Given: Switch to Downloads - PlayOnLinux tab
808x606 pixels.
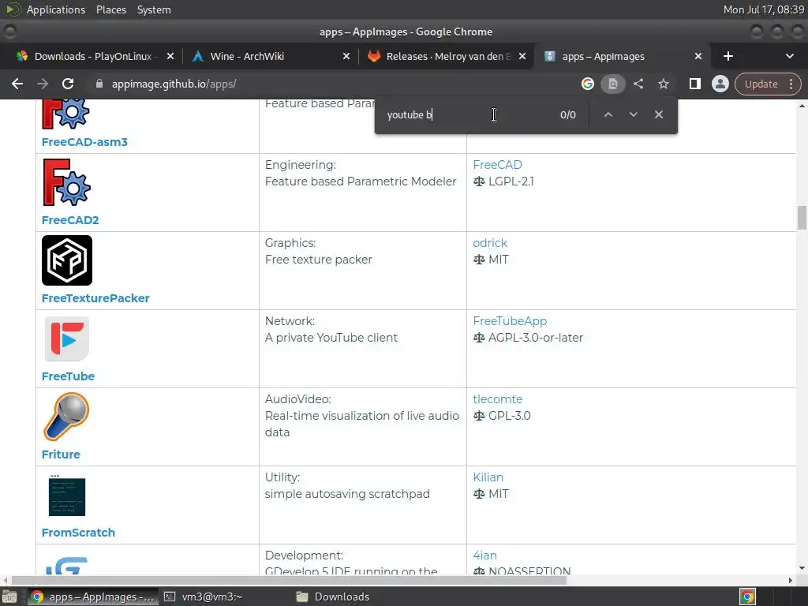Looking at the screenshot, I should 93,56.
